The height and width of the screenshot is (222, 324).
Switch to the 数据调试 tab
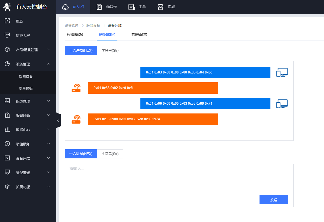click(x=107, y=35)
